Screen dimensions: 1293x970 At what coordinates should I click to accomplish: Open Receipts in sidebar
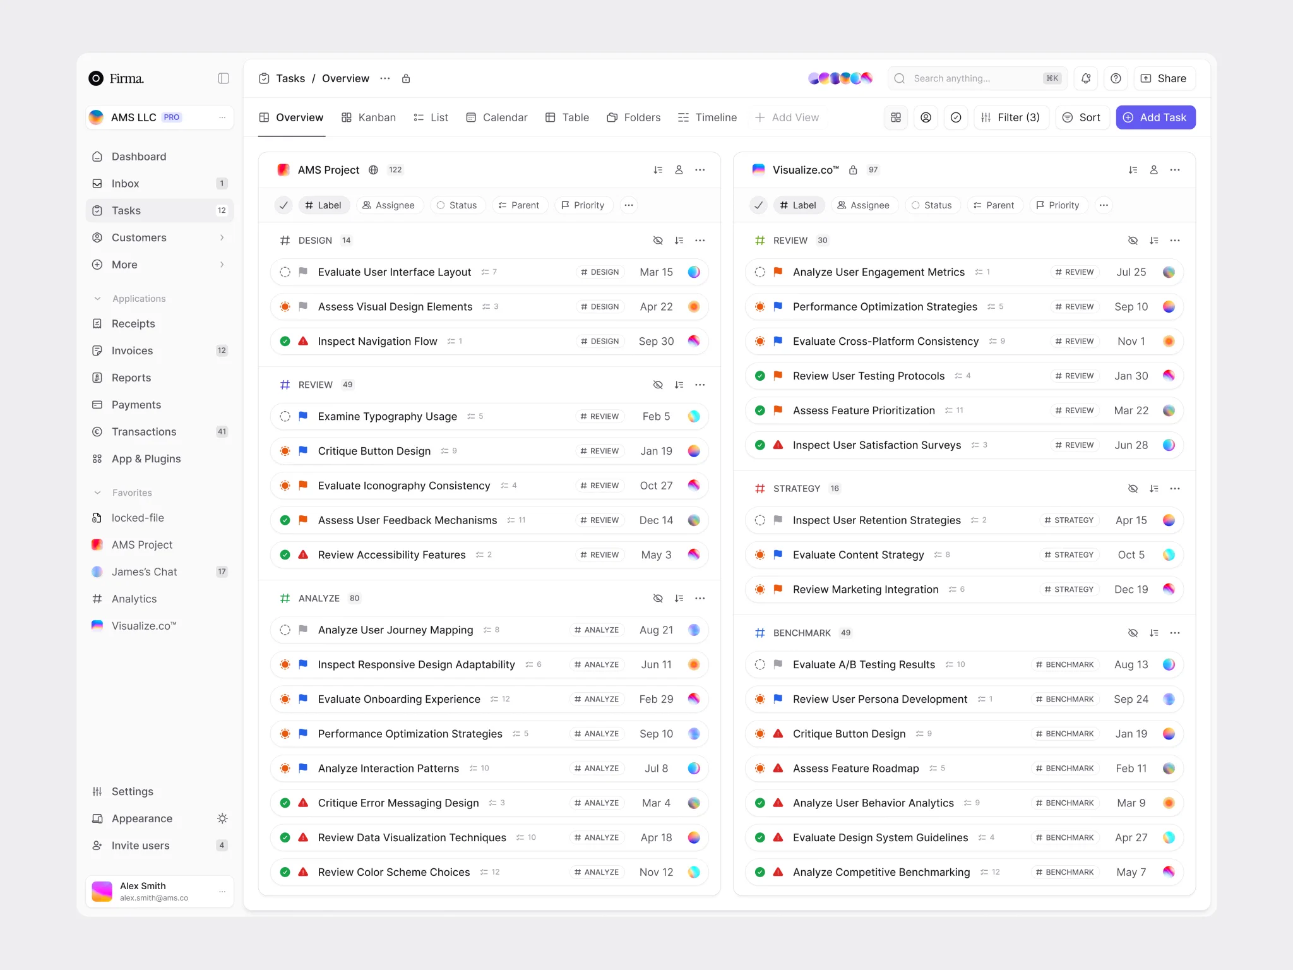coord(160,324)
